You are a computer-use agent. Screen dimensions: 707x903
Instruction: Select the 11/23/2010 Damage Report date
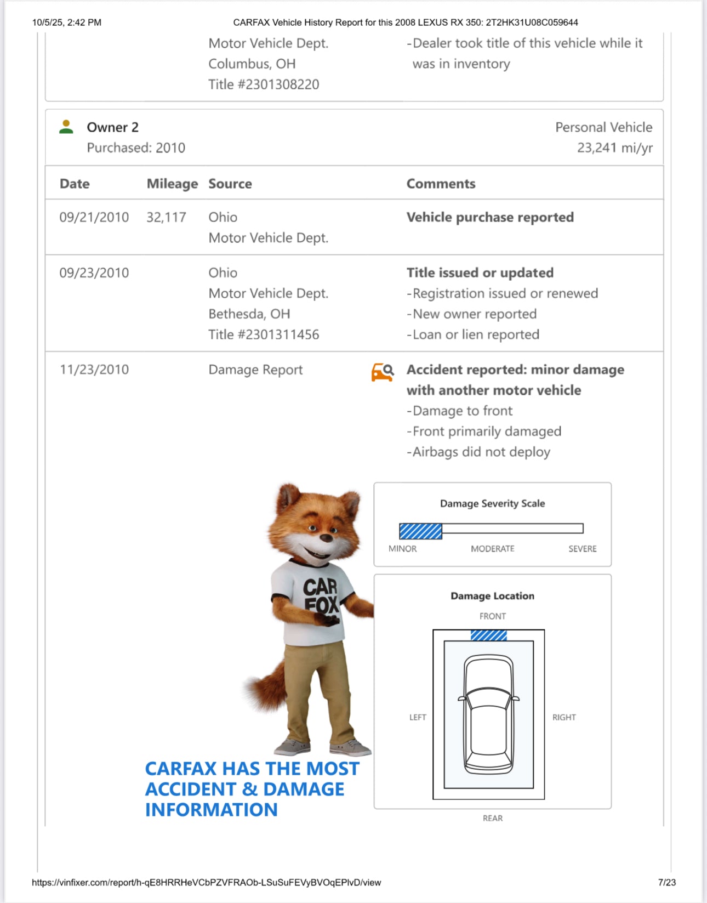coord(94,370)
